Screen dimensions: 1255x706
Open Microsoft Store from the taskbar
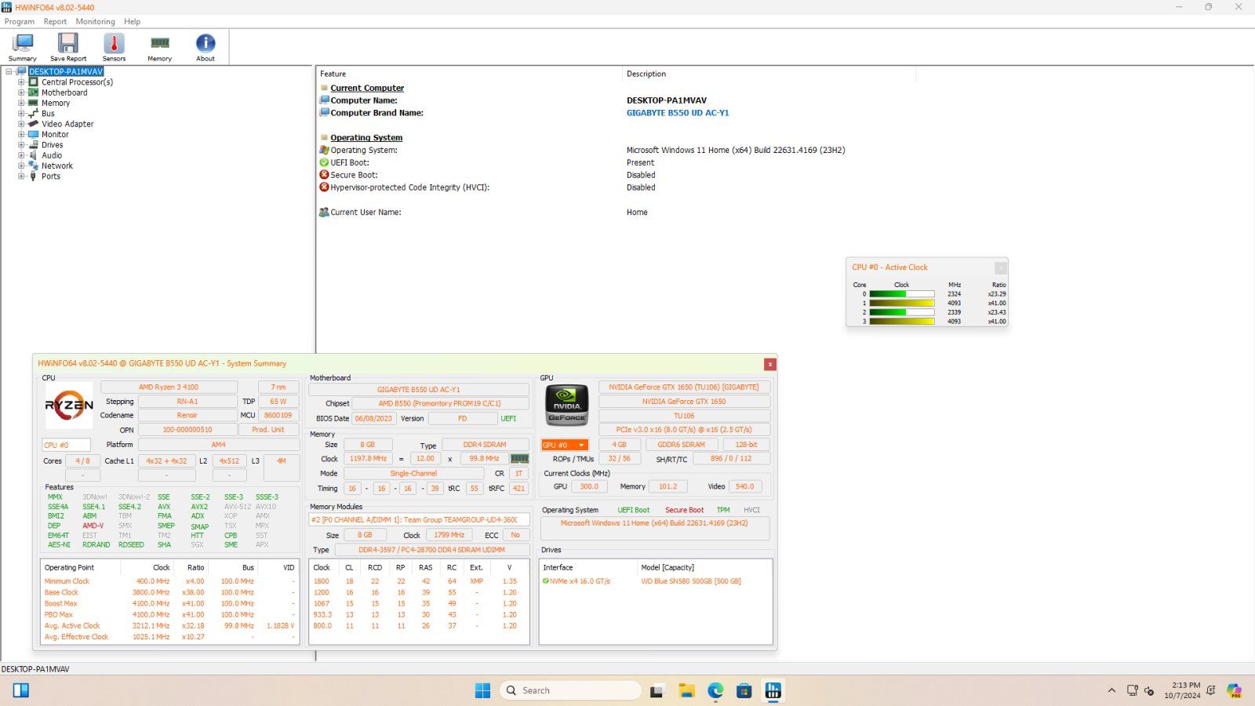(744, 690)
